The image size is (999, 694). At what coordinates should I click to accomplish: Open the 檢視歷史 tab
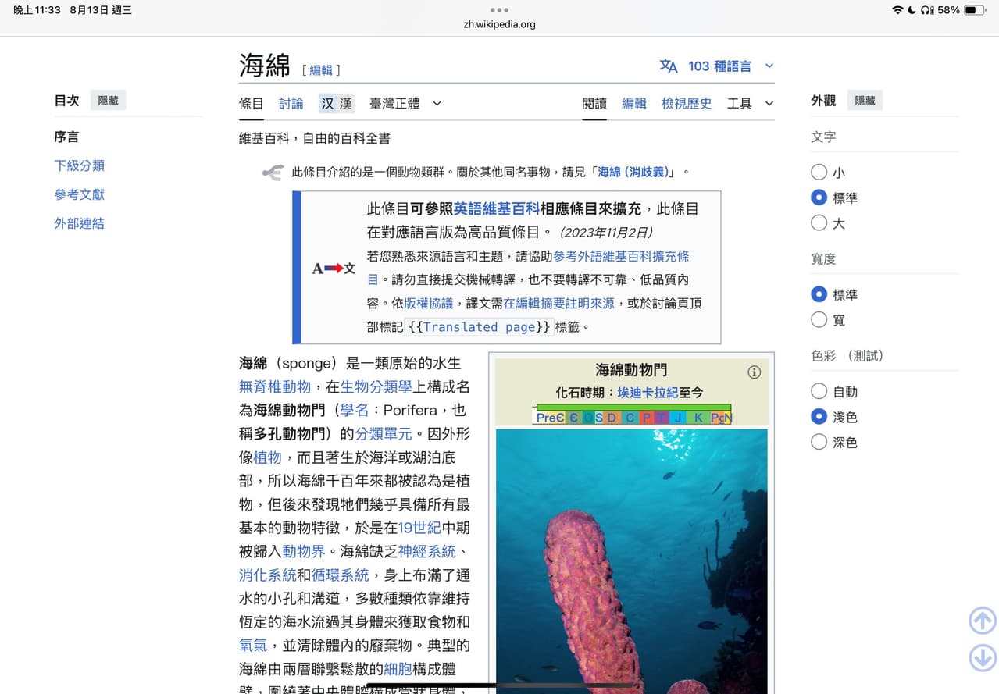tap(687, 103)
